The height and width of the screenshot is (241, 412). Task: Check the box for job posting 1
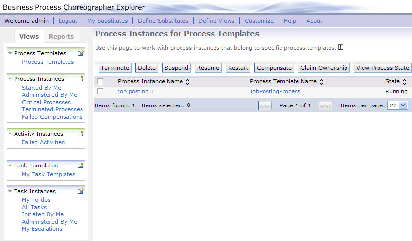pyautogui.click(x=100, y=91)
